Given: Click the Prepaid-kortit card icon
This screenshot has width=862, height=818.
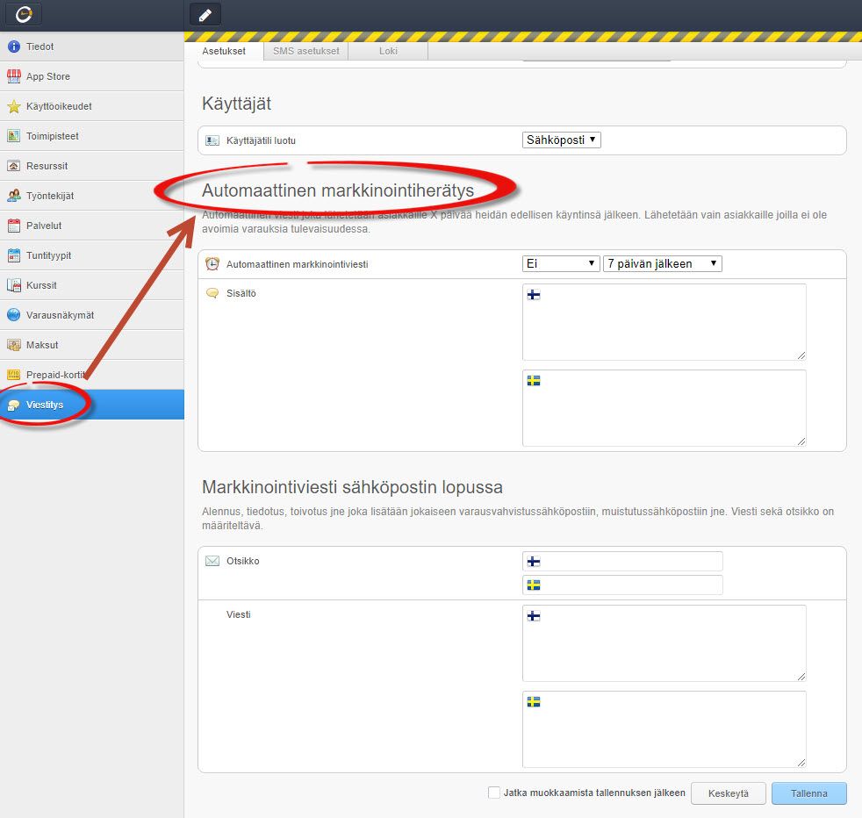Looking at the screenshot, I should click(14, 375).
